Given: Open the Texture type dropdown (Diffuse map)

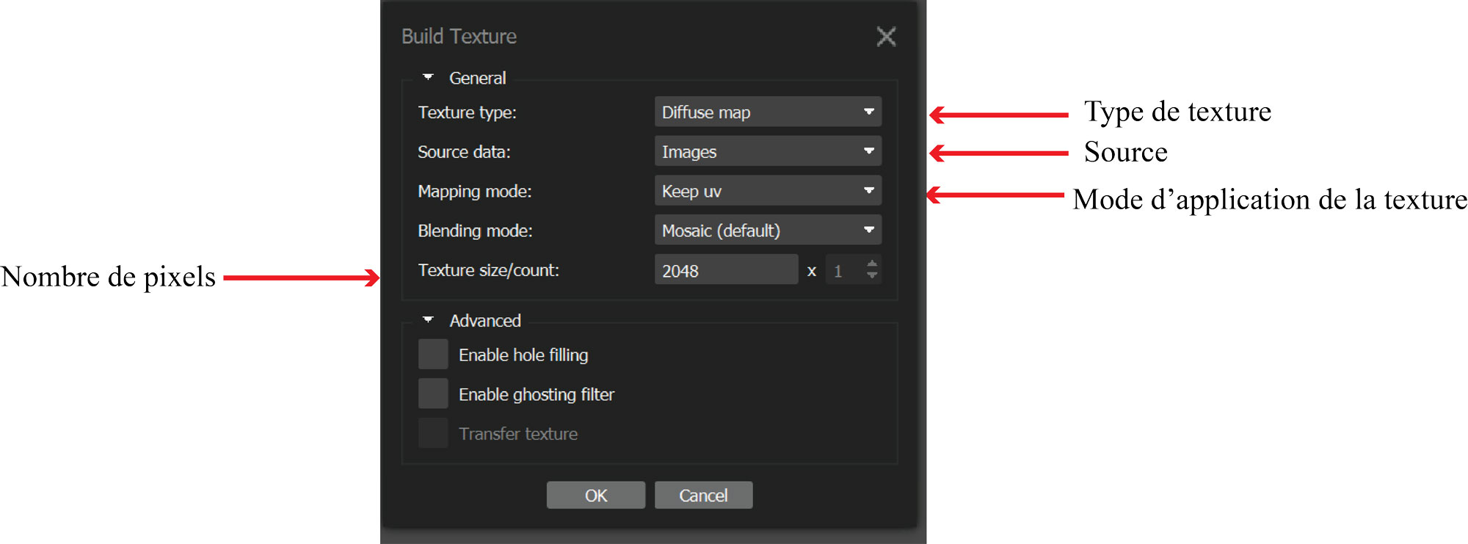Looking at the screenshot, I should pos(768,112).
